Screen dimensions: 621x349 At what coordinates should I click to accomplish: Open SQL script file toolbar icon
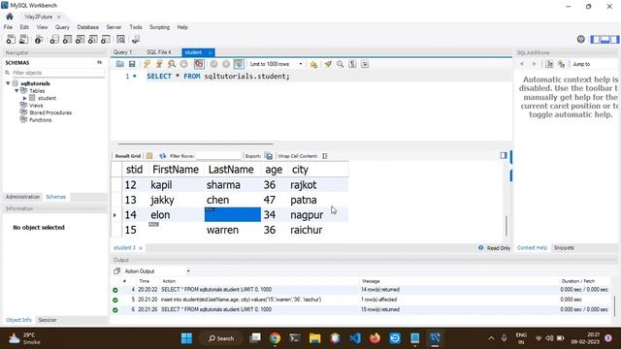pyautogui.click(x=24, y=39)
